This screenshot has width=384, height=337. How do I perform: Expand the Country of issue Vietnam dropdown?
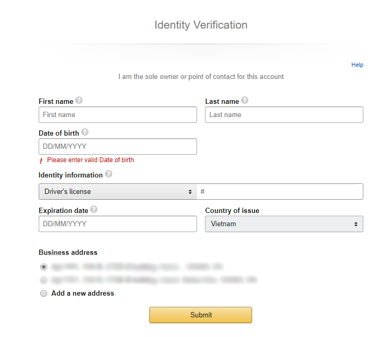tap(284, 224)
